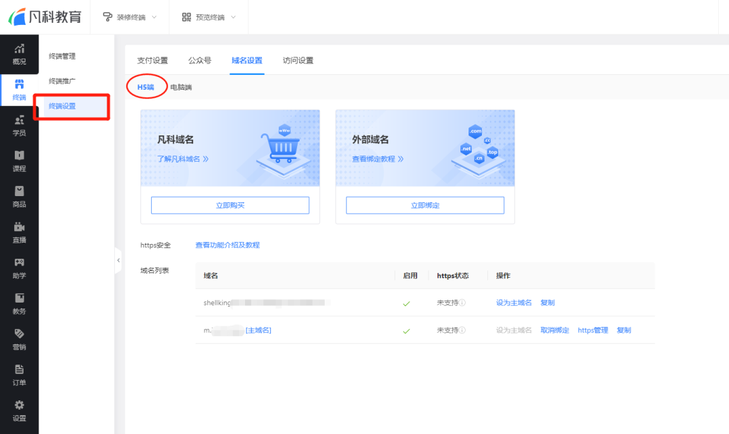Click 取消绑定 on the main domain
The height and width of the screenshot is (434, 729).
[x=553, y=330]
